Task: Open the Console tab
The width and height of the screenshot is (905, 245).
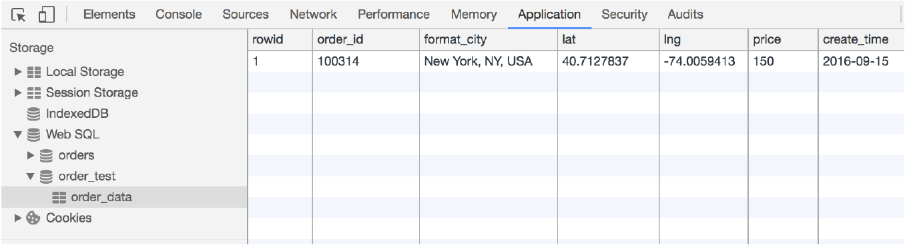Action: tap(179, 14)
